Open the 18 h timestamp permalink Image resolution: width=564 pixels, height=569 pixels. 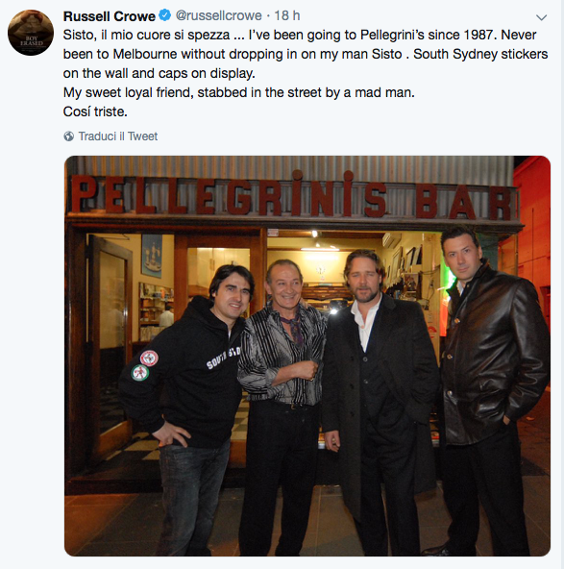[x=287, y=15]
